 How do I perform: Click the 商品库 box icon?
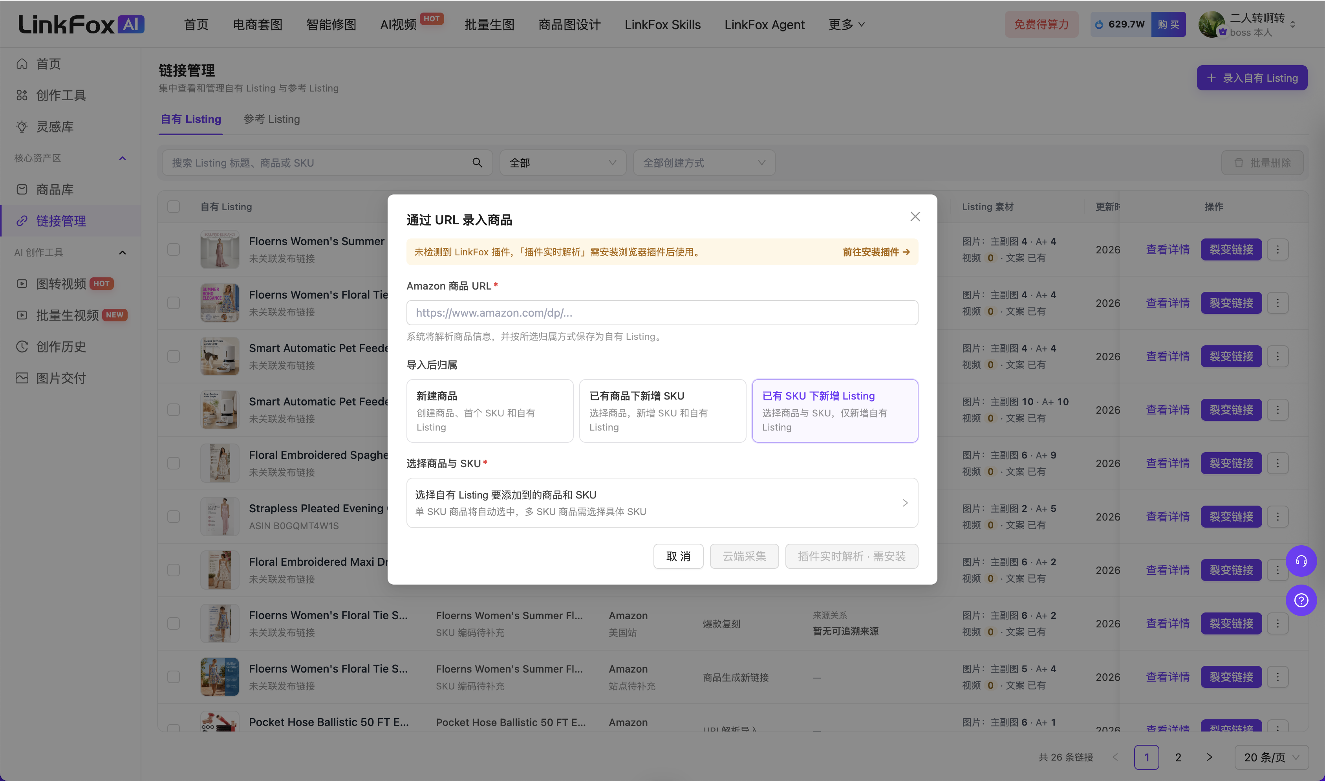pyautogui.click(x=22, y=189)
